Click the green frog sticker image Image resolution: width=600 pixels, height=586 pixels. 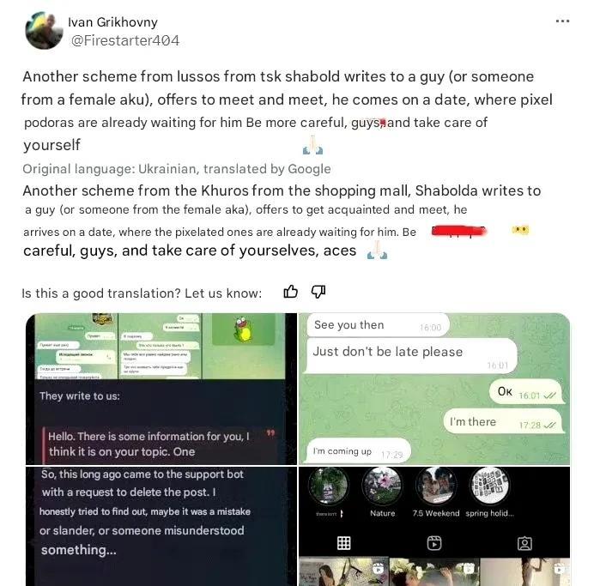point(243,329)
